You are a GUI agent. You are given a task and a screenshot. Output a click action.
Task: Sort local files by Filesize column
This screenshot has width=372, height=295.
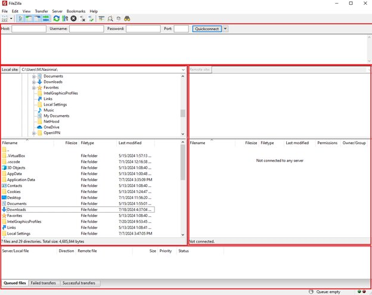coord(66,143)
